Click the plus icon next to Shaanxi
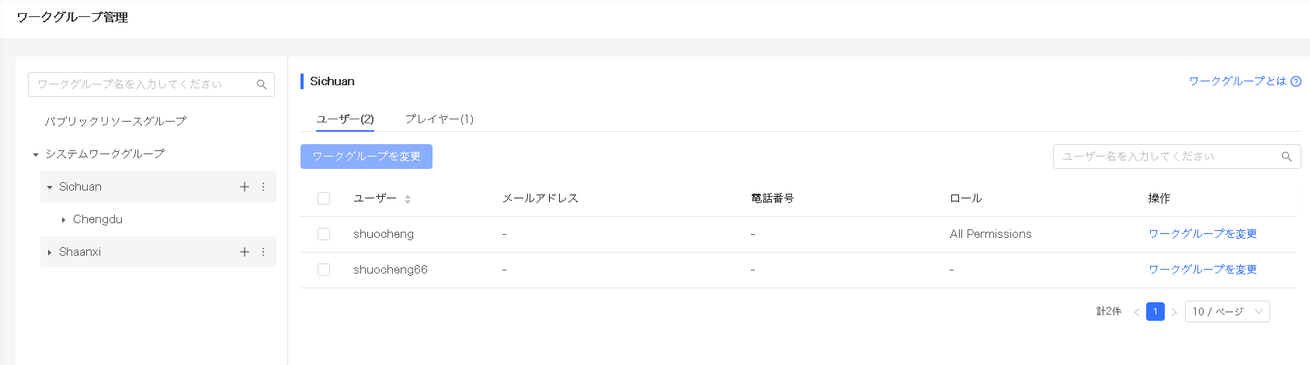 (245, 252)
